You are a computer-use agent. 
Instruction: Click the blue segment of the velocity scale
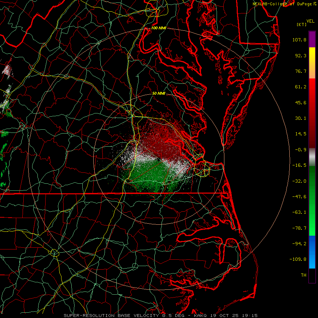tap(312, 252)
